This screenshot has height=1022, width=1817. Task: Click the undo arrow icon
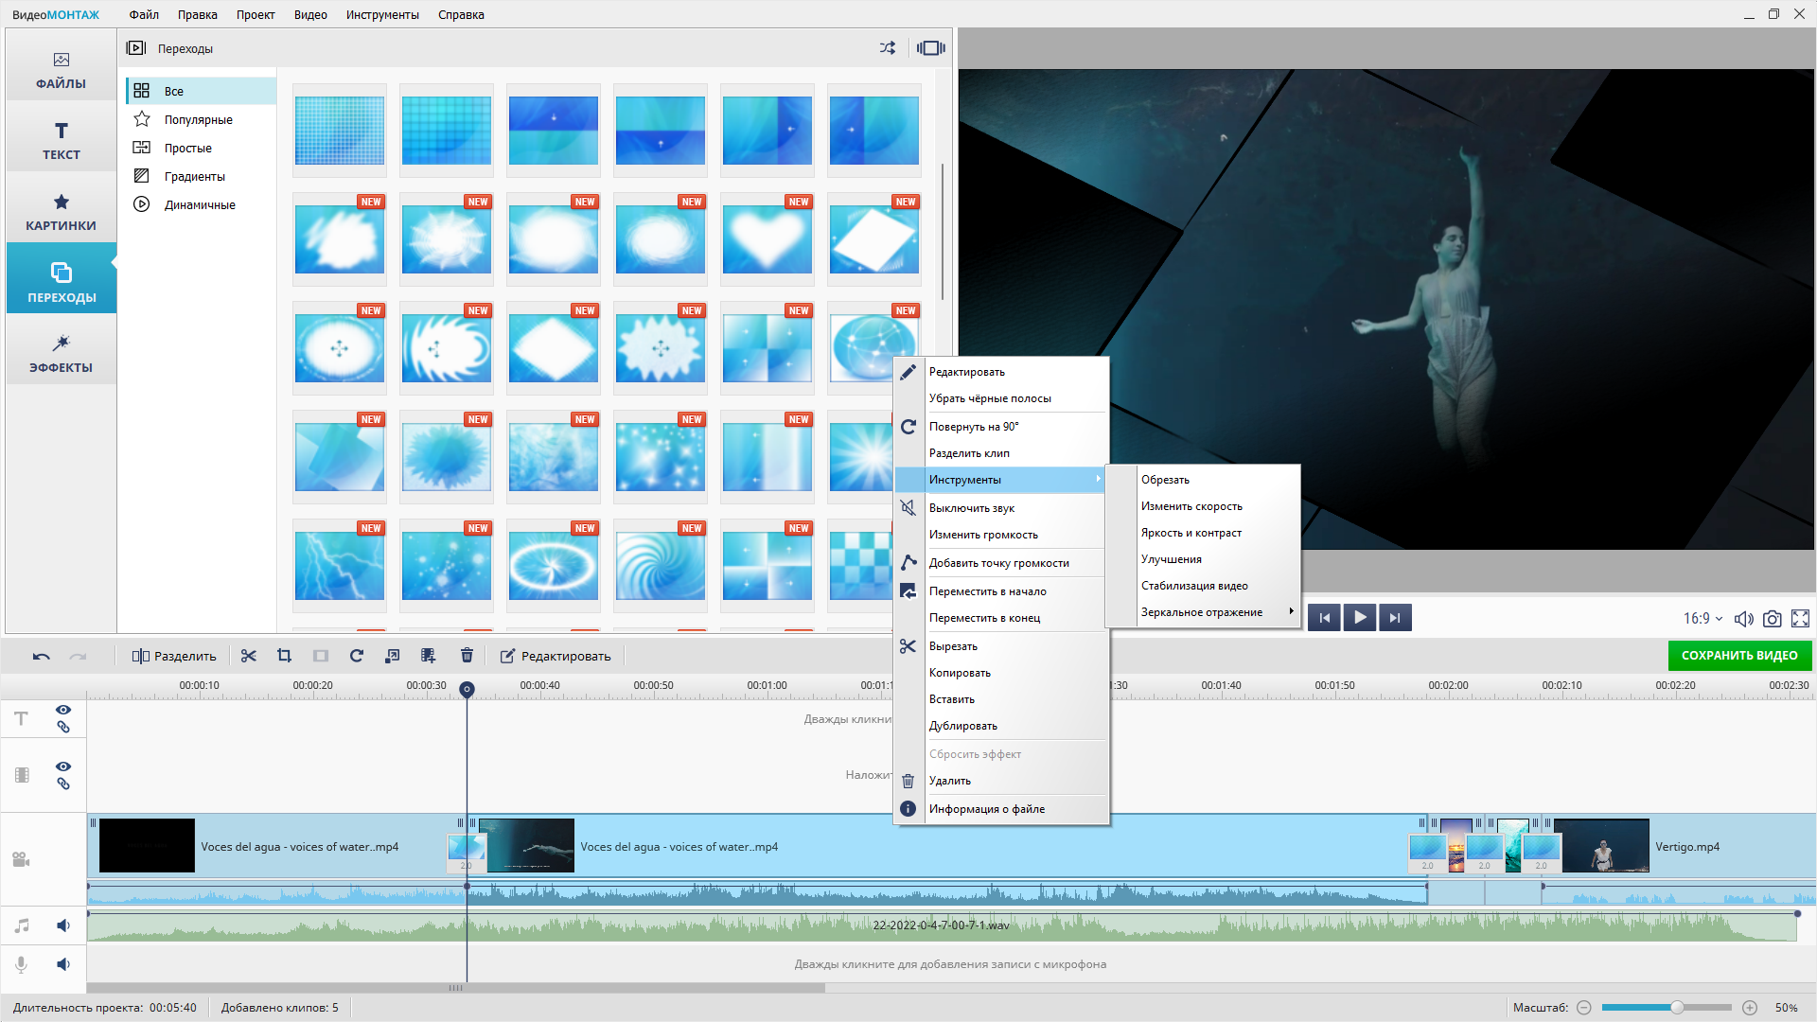[x=41, y=656]
